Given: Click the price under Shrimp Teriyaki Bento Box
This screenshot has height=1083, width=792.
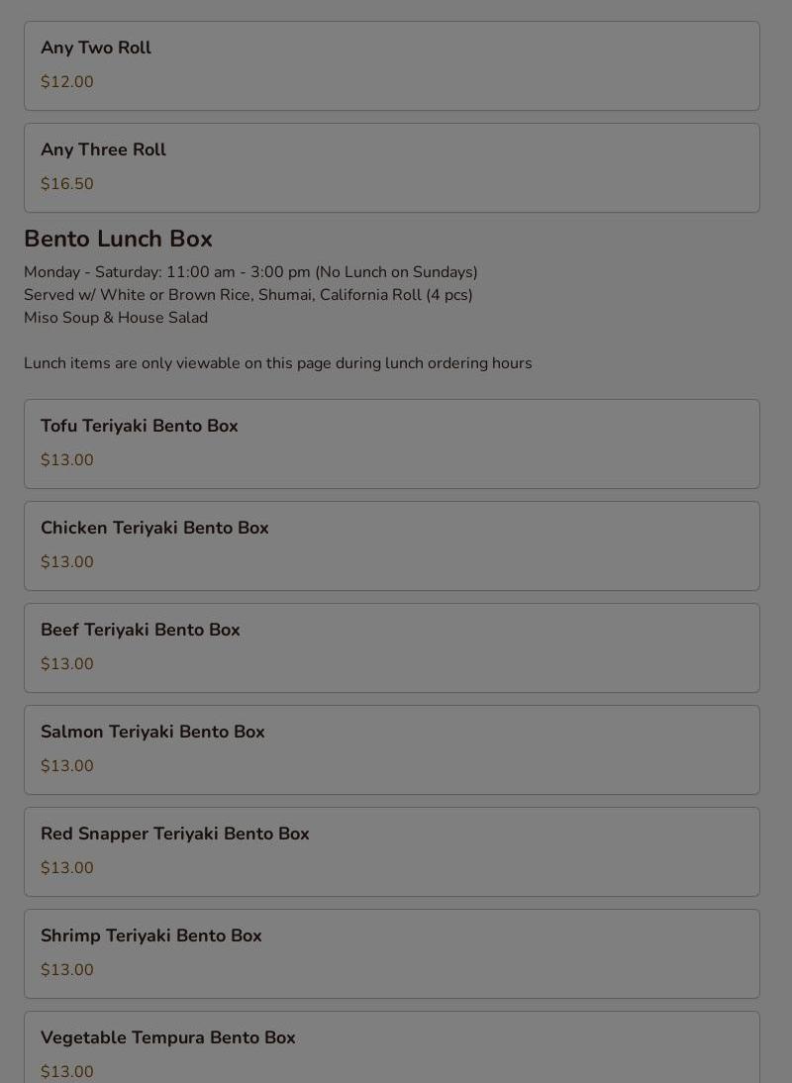Looking at the screenshot, I should click(67, 970).
